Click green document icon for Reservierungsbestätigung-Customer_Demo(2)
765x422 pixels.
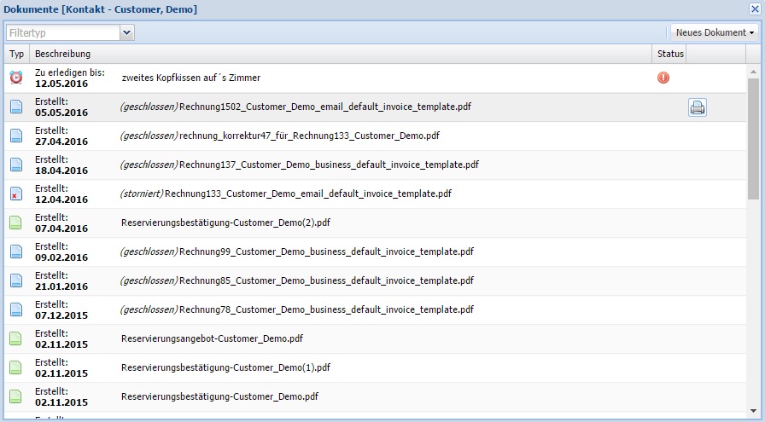(x=16, y=223)
